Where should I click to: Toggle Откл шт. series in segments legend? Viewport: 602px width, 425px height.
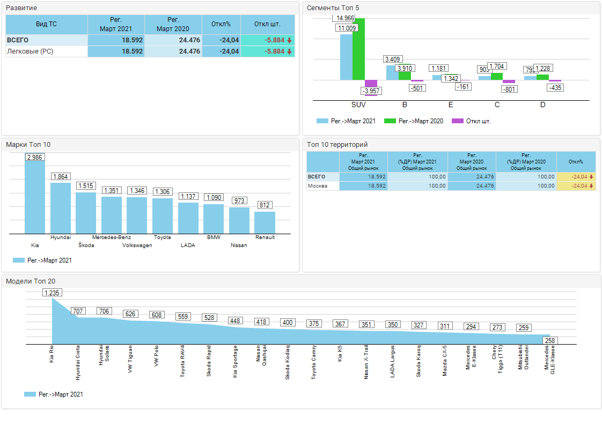(472, 121)
